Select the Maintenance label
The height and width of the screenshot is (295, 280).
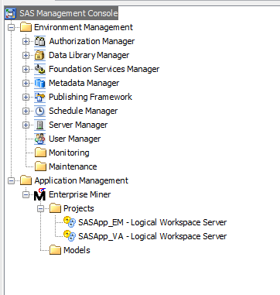click(73, 166)
